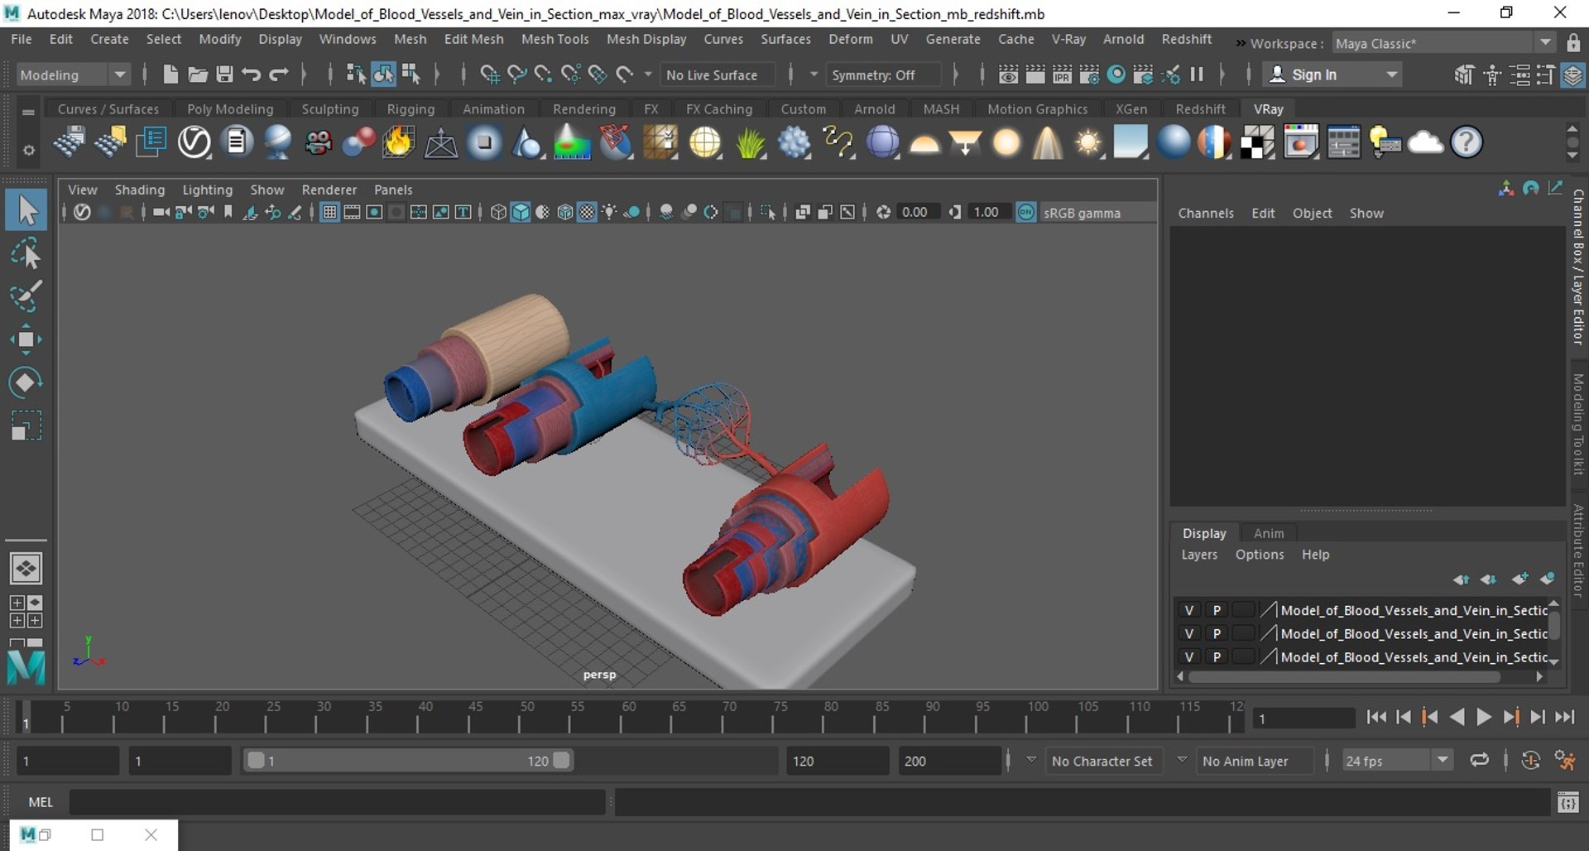Image resolution: width=1589 pixels, height=851 pixels.
Task: Choose the Rotate tool in toolbox
Action: 26,382
